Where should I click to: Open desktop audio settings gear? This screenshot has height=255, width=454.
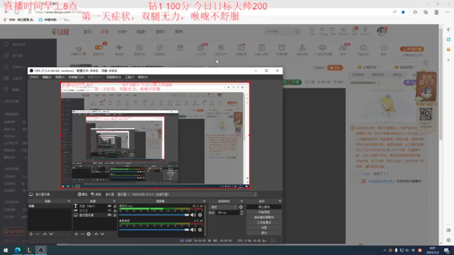coord(200,229)
